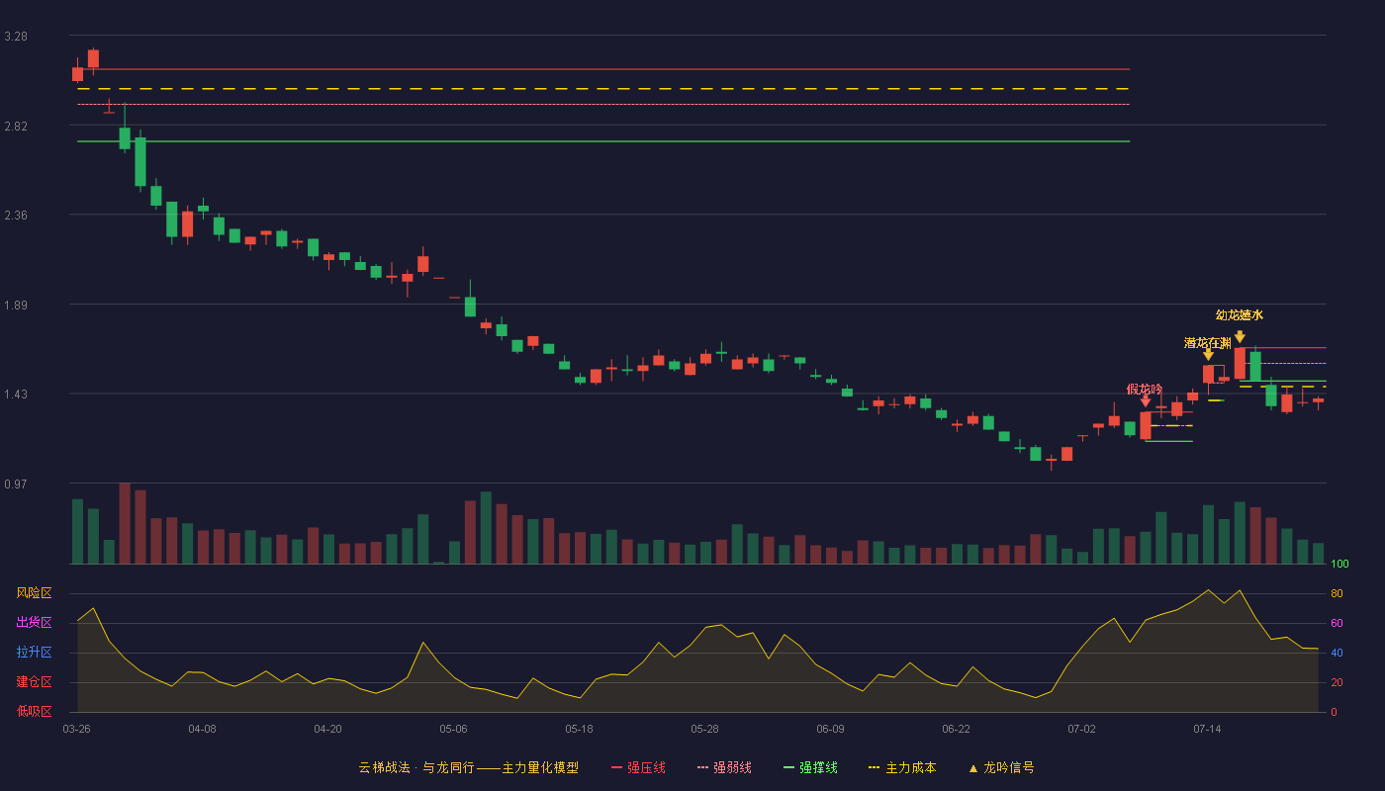
Task: Click the 04-08 date label
Action: point(203,729)
